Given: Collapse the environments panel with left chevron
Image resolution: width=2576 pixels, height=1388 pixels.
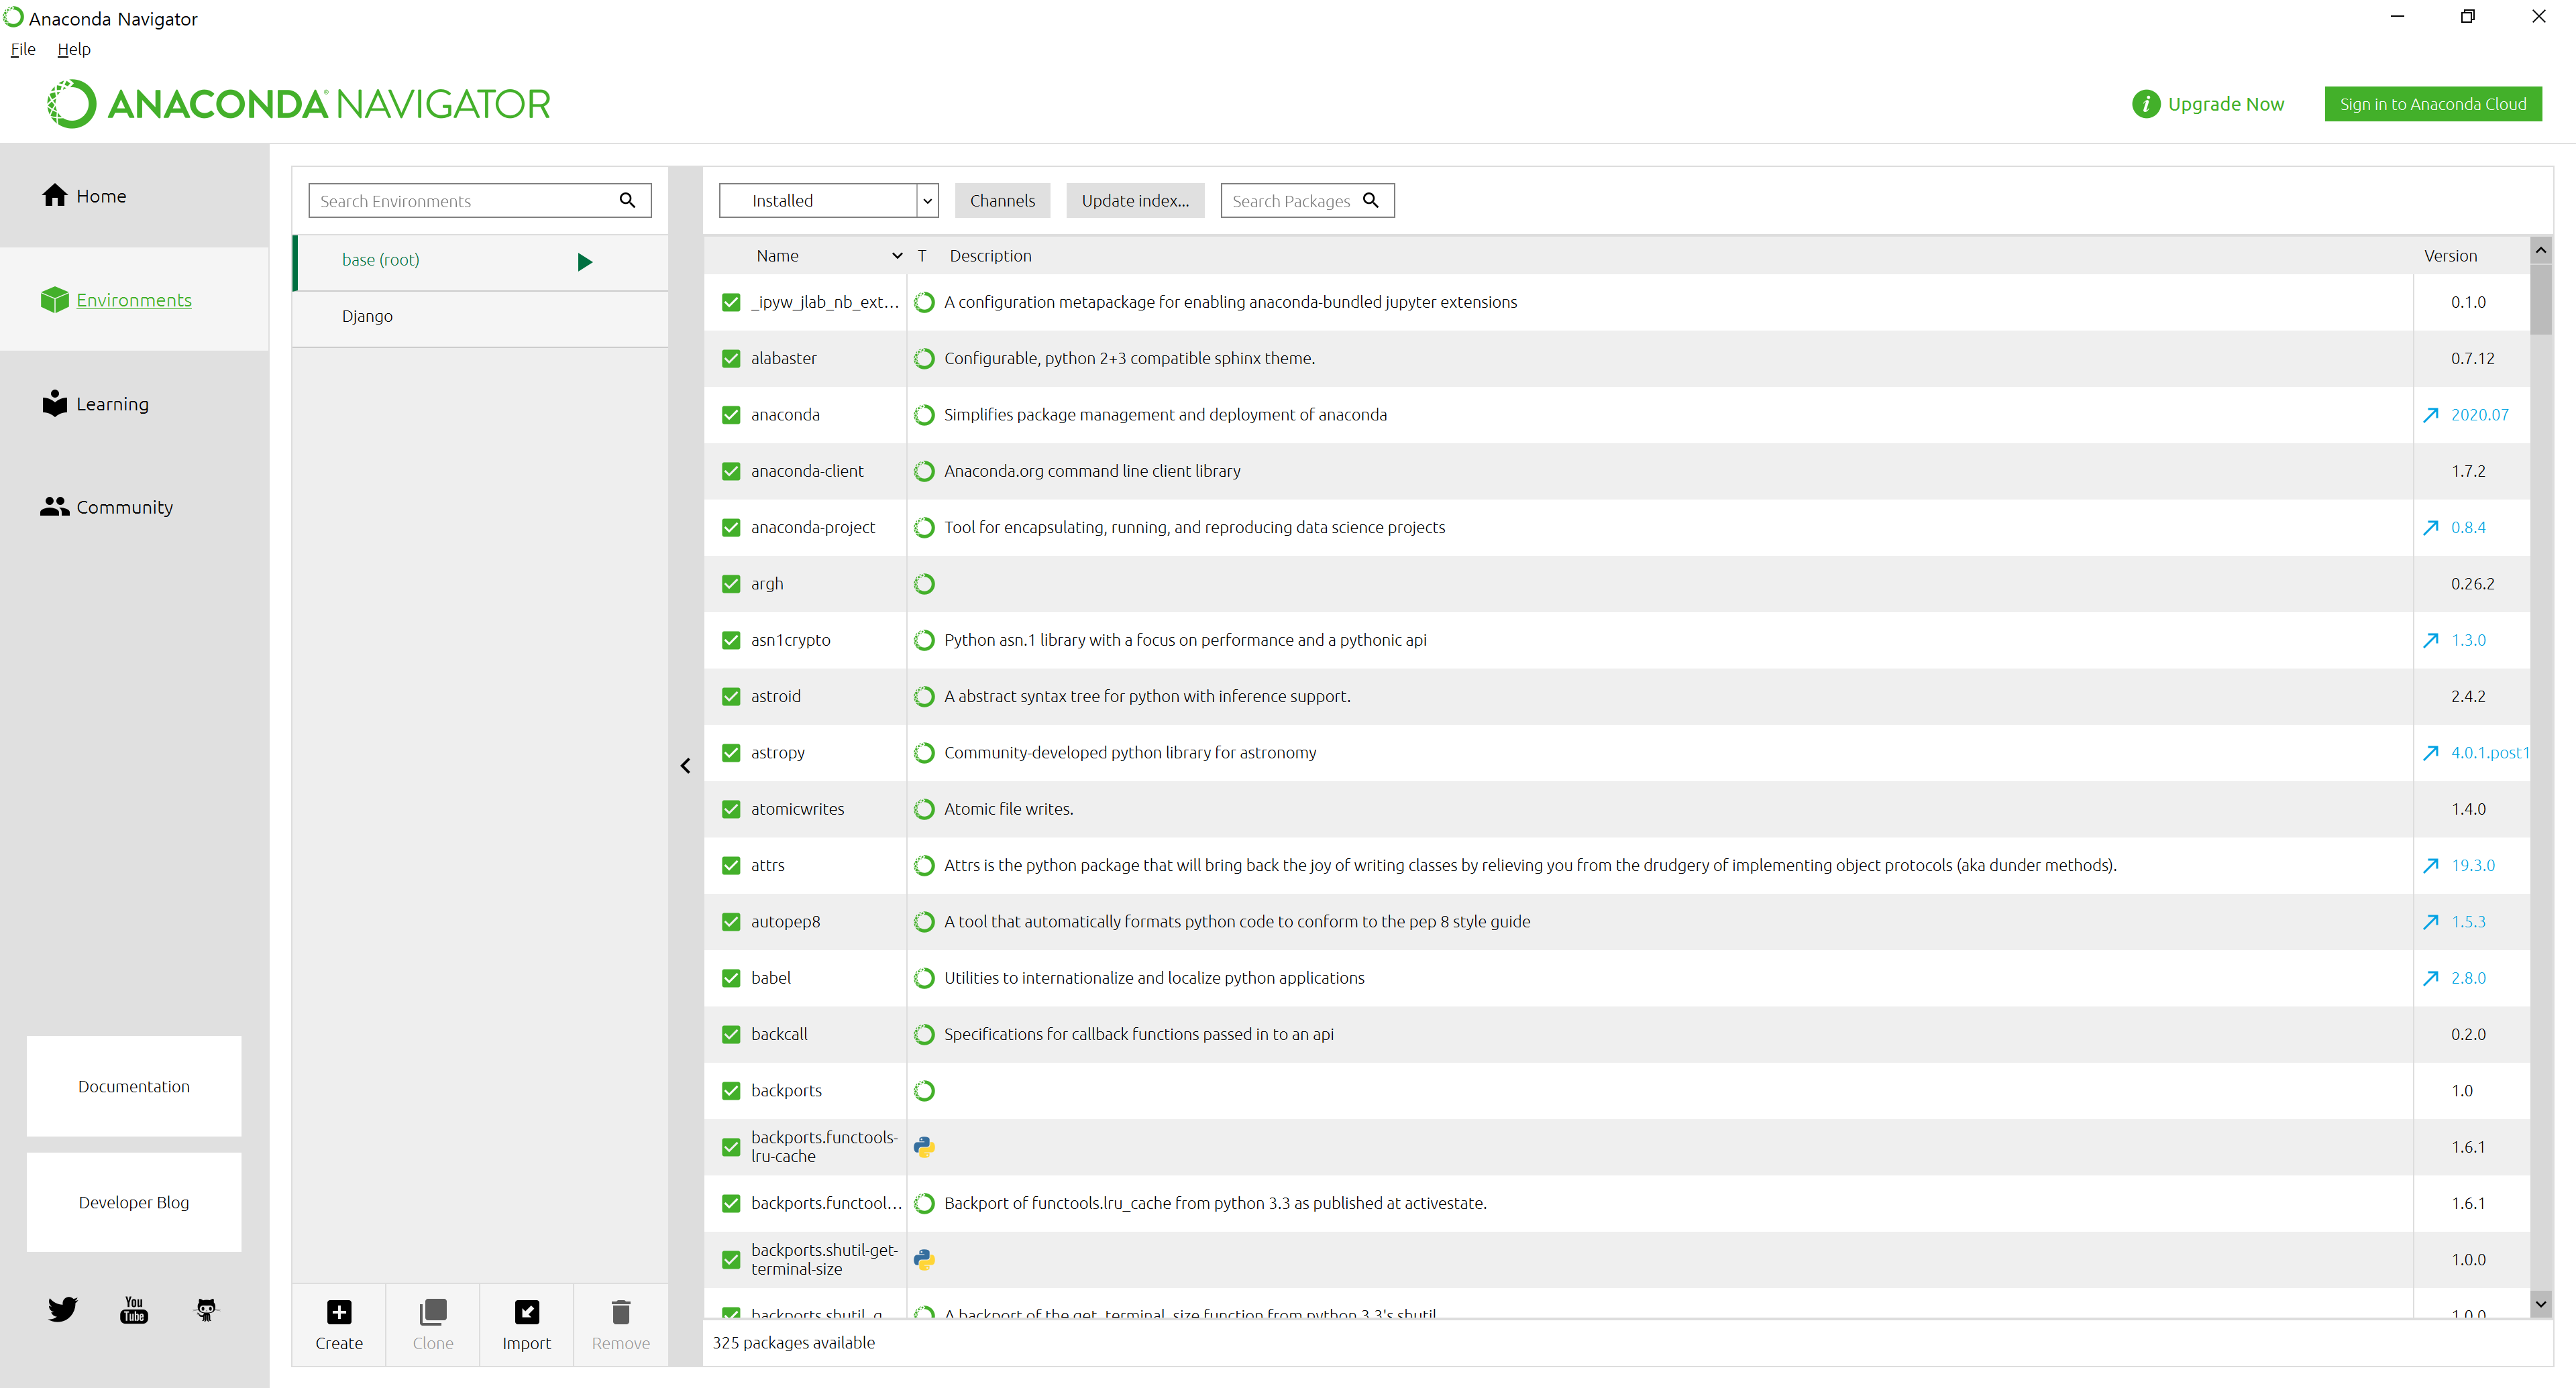Looking at the screenshot, I should (x=685, y=766).
